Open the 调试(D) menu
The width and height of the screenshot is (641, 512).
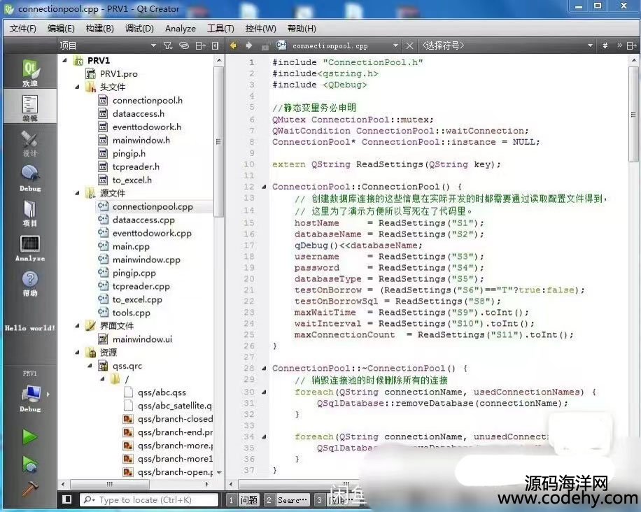pyautogui.click(x=139, y=29)
